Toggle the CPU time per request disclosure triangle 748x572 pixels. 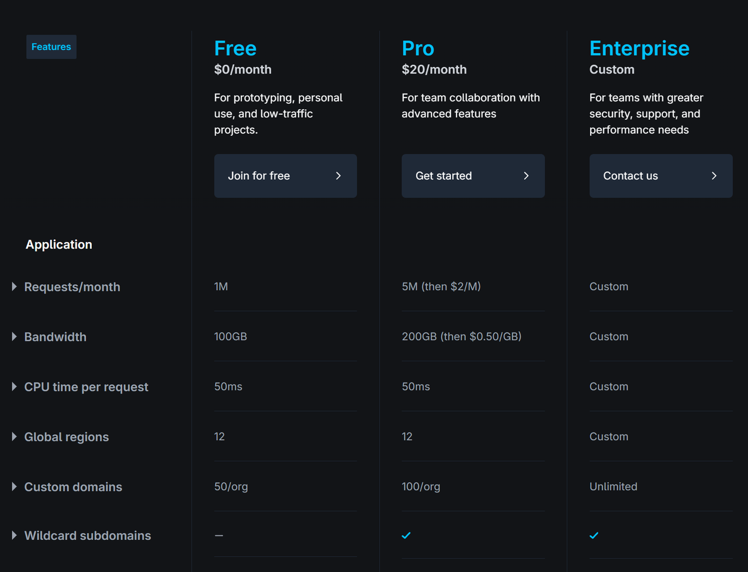point(15,386)
